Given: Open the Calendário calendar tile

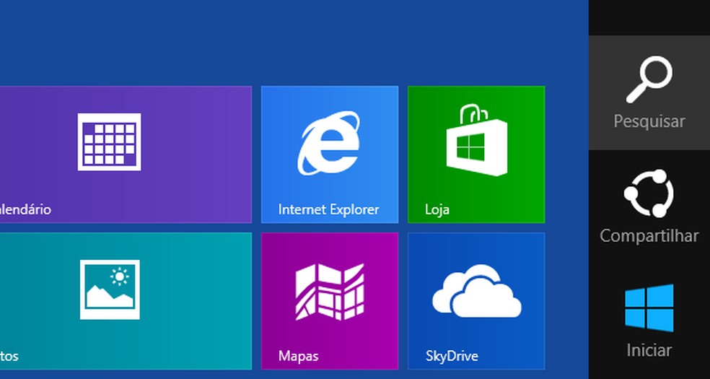Looking at the screenshot, I should [126, 154].
